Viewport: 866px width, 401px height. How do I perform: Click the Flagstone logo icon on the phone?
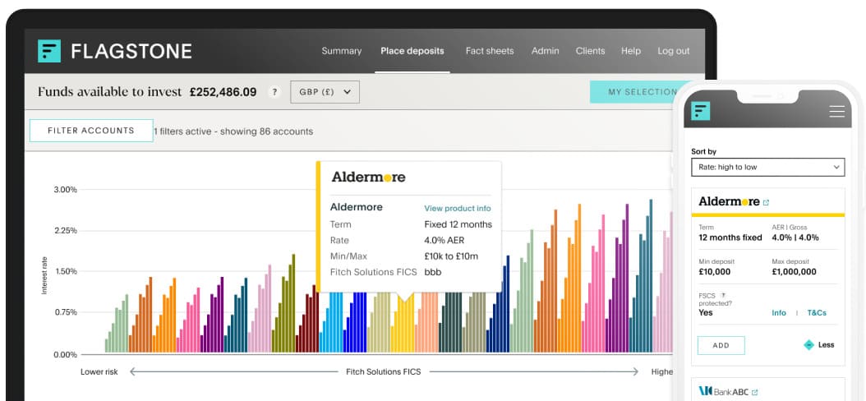[702, 111]
